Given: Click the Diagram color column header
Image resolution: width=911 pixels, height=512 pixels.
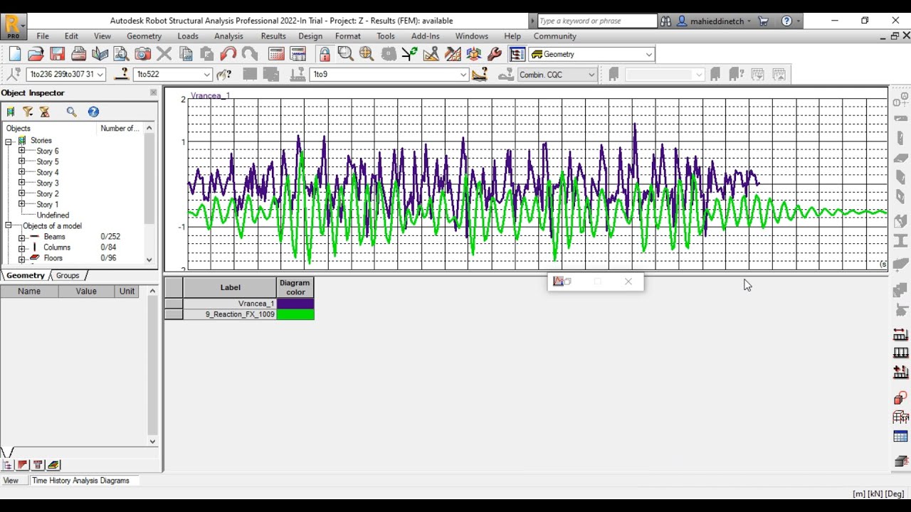Looking at the screenshot, I should (x=295, y=287).
